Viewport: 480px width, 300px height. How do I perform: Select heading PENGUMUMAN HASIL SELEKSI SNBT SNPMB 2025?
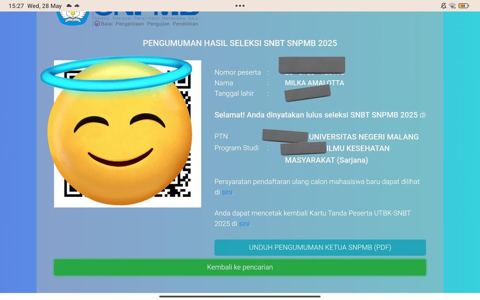tap(240, 43)
